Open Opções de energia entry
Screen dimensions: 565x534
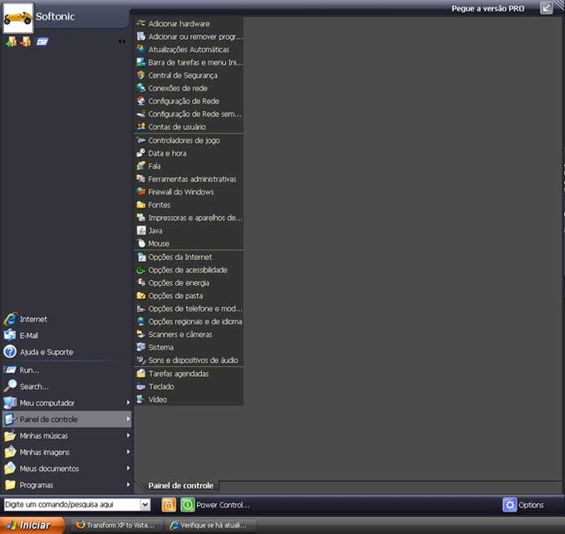click(x=189, y=282)
